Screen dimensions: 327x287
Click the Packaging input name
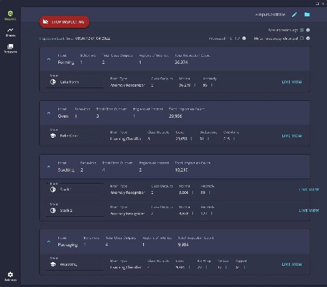[x=68, y=245]
